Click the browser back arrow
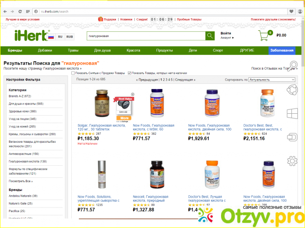Image resolution: width=305 pixels, height=228 pixels. point(5,12)
